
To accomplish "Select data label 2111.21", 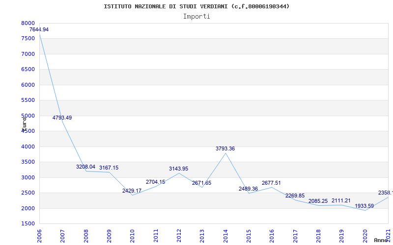I will pyautogui.click(x=341, y=200).
